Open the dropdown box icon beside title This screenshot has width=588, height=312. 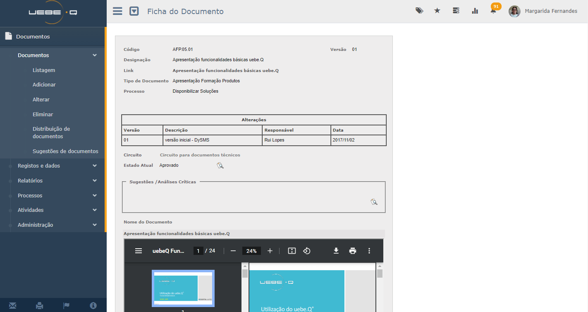pyautogui.click(x=134, y=11)
